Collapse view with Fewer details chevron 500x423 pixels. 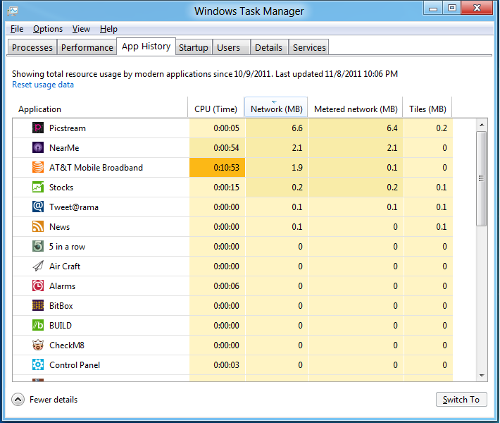[x=18, y=400]
